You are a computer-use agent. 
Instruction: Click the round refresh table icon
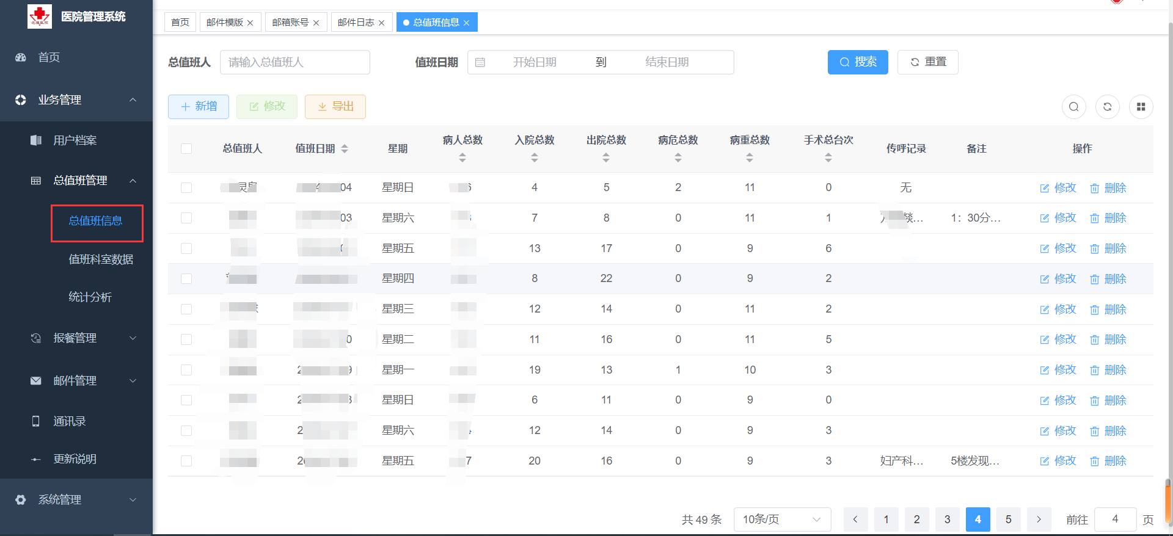tap(1107, 107)
